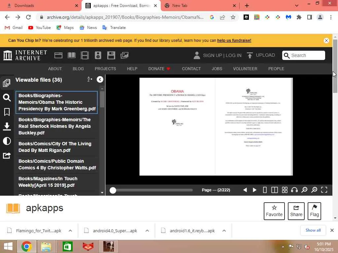Open the DONATE menu item

point(159,69)
